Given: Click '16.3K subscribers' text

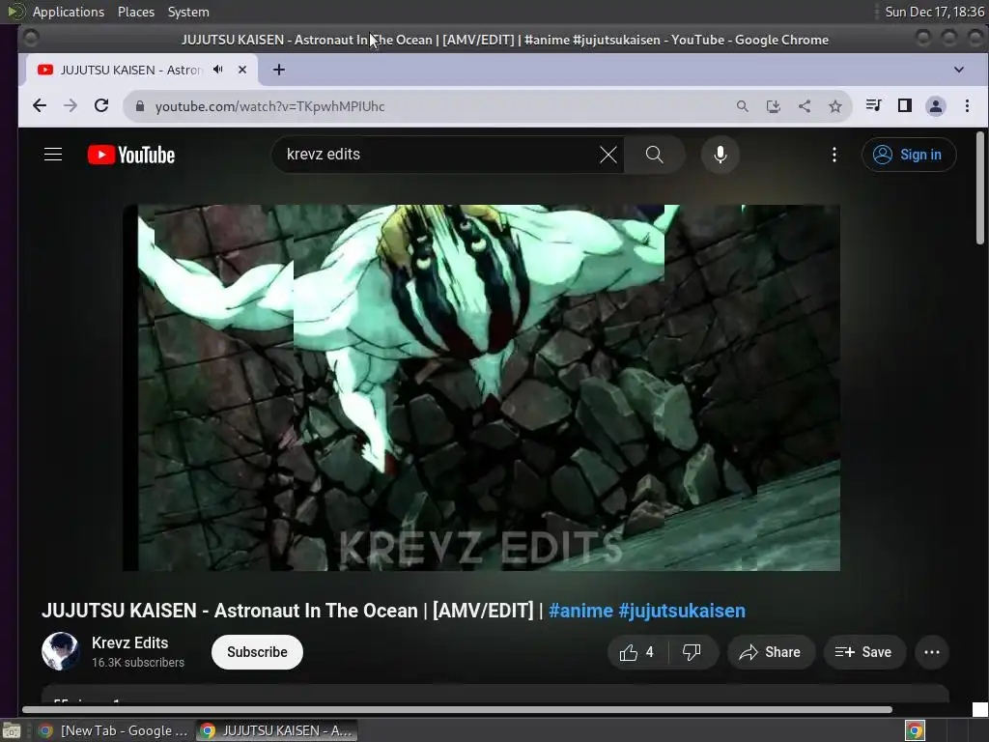Looking at the screenshot, I should tap(138, 663).
